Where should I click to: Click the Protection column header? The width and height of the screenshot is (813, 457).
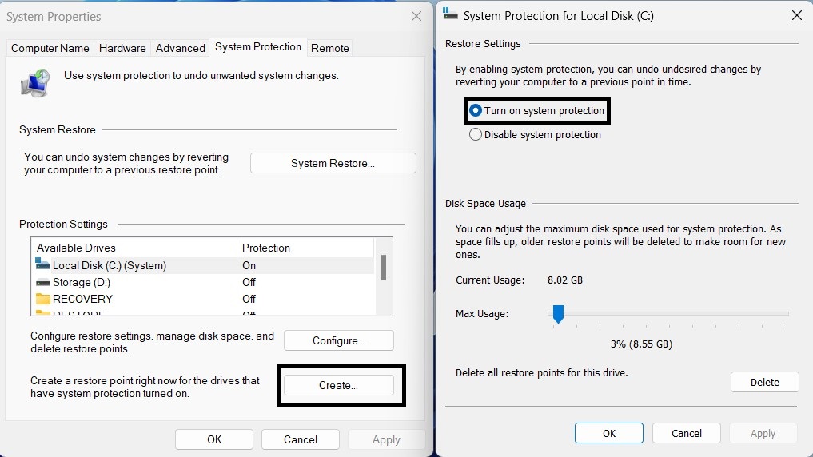tap(305, 248)
